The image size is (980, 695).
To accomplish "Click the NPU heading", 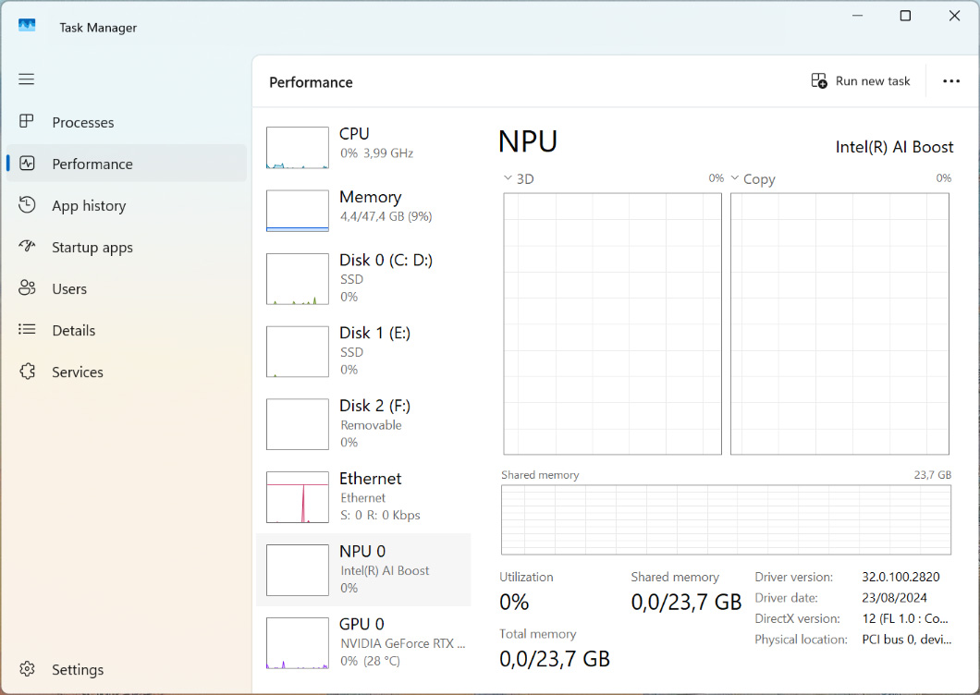I will [x=528, y=141].
